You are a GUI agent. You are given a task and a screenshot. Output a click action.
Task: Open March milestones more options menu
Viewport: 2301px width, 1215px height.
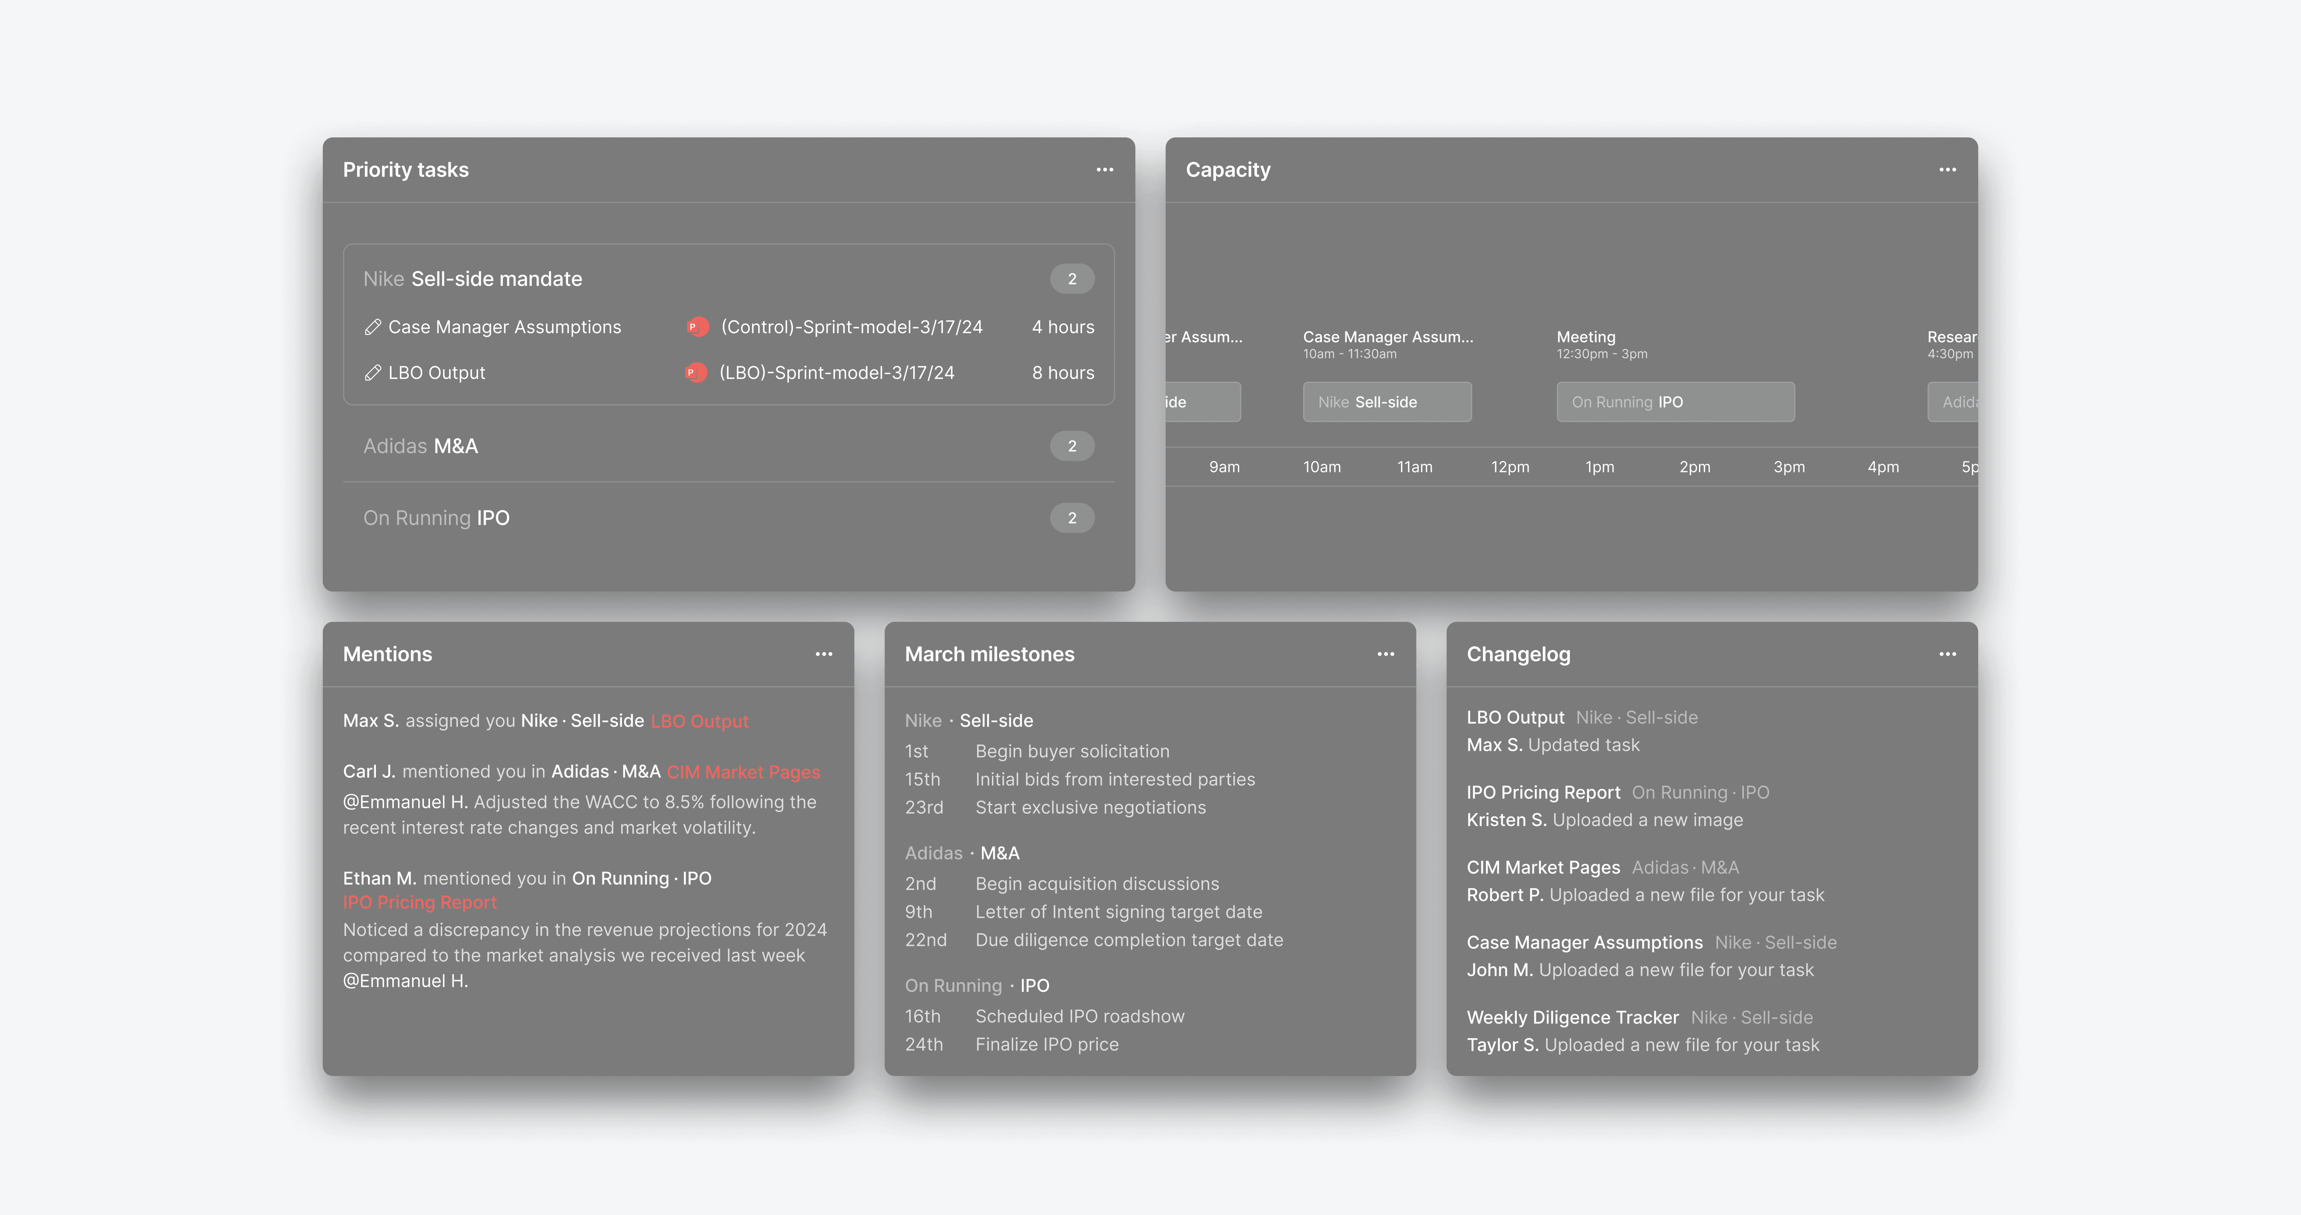click(x=1385, y=654)
